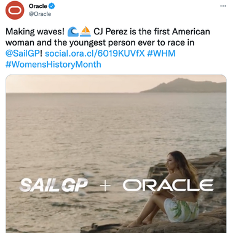This screenshot has width=233, height=233.
Task: Open the @Oracle handle link
Action: [40, 14]
